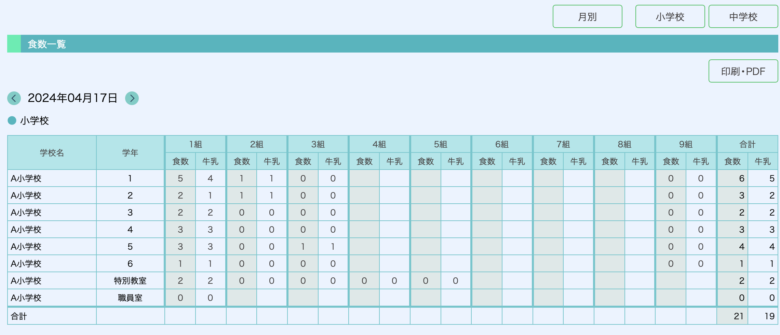
Task: Click 特別教室 row label
Action: pos(130,281)
